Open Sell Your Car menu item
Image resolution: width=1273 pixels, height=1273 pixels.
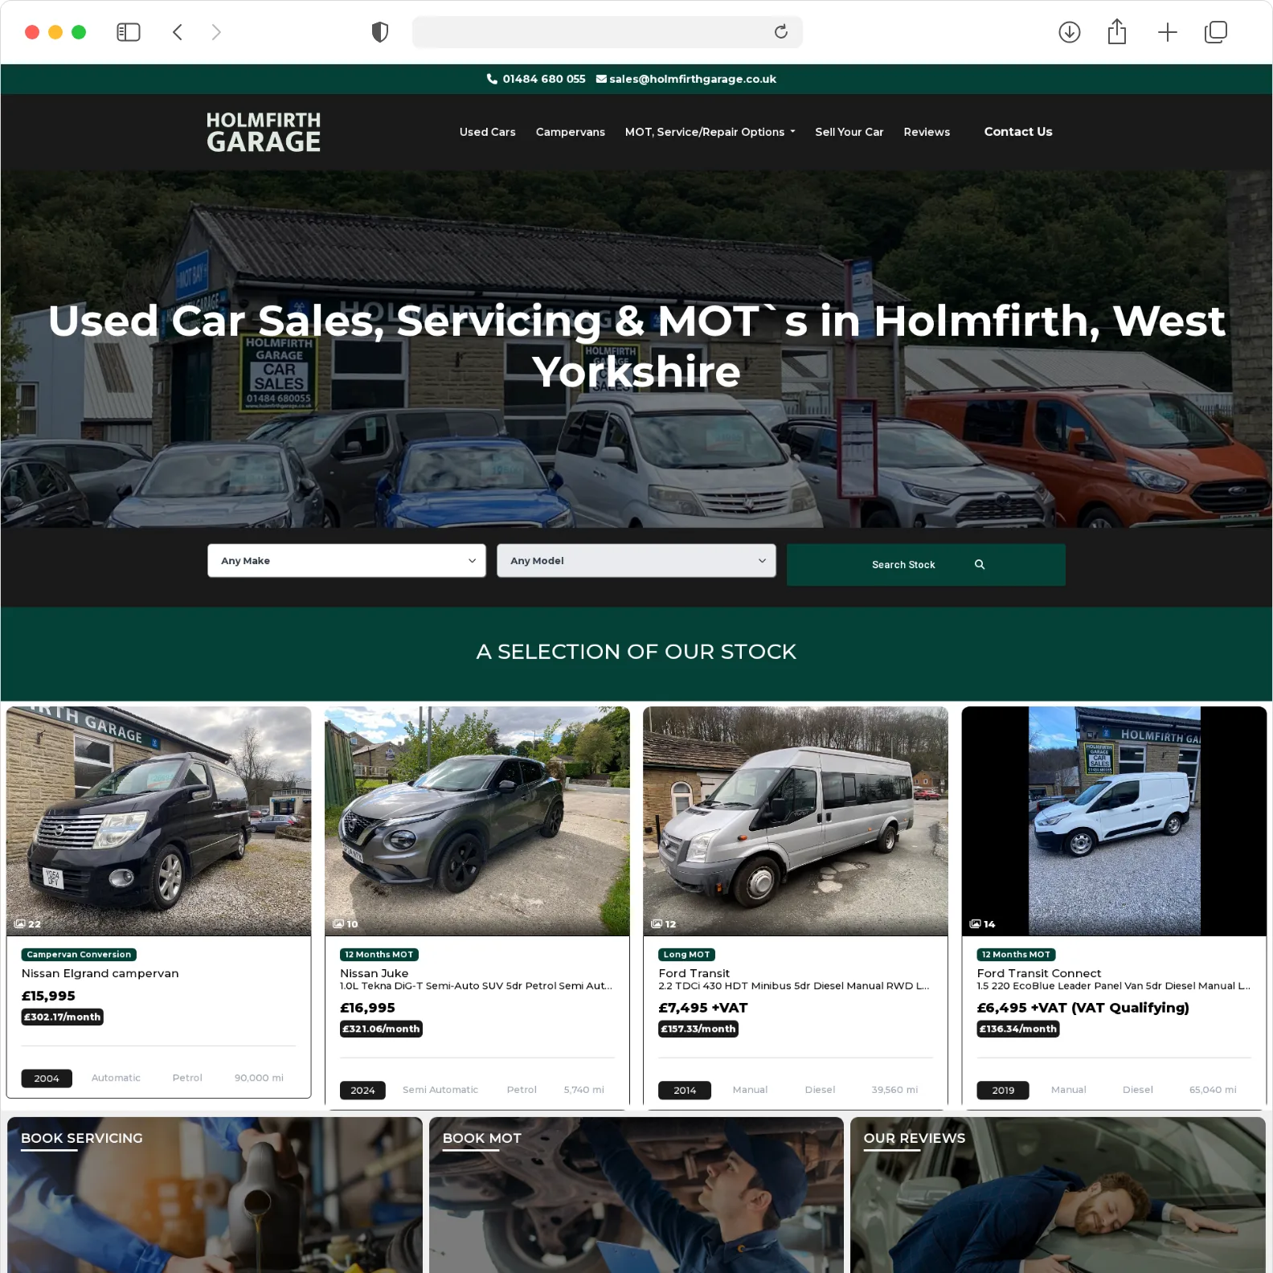849,132
